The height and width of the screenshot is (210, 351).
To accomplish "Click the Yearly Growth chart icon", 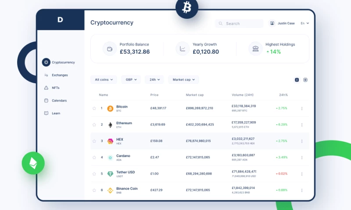I will [x=183, y=49].
